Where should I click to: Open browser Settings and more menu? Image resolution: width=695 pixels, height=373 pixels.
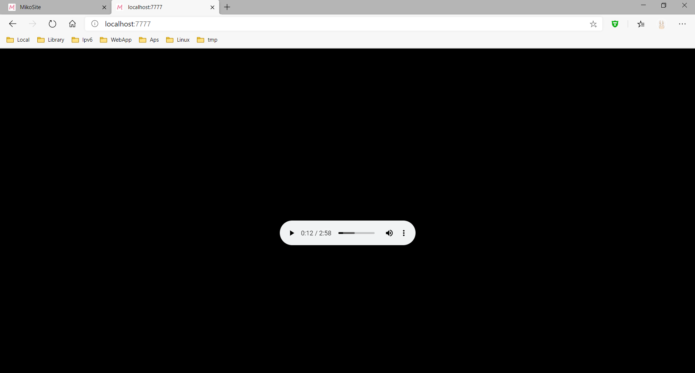(682, 24)
